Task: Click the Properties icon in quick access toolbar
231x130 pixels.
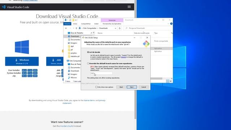Action: 70,20
